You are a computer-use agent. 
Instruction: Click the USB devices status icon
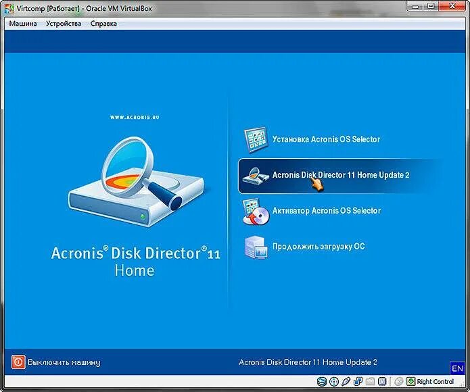(x=346, y=381)
